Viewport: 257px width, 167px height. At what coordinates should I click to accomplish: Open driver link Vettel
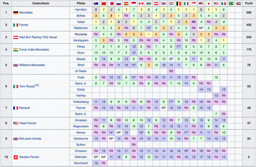81,22
